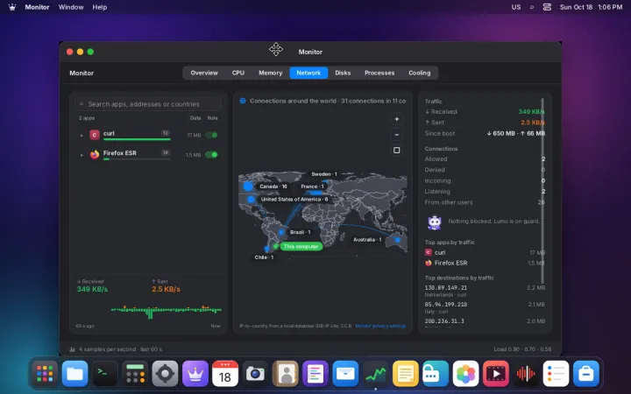Click Firefox icon under Top apps by traffic
631x394 pixels.
tap(429, 263)
